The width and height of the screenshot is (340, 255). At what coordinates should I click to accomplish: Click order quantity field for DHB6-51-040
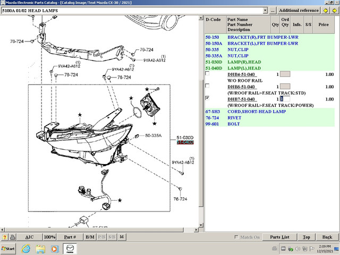[x=285, y=87]
